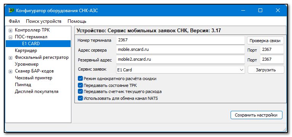Select Контроллер ТРК in the tree
The width and height of the screenshot is (292, 137).
[x=32, y=30]
